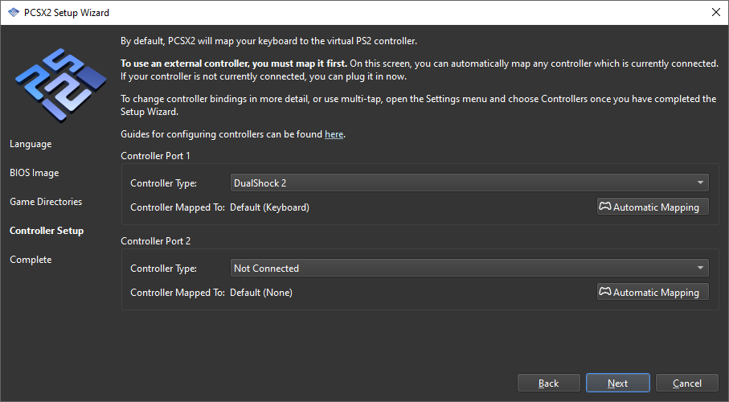
Task: Click the gamepad icon for Port 2 Automatic Mapping
Action: (605, 293)
